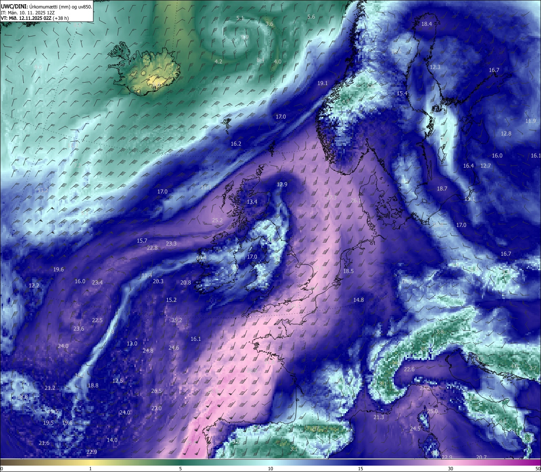The width and height of the screenshot is (541, 472).
Task: Click the 22.8 value on the map
Action: [x=152, y=248]
